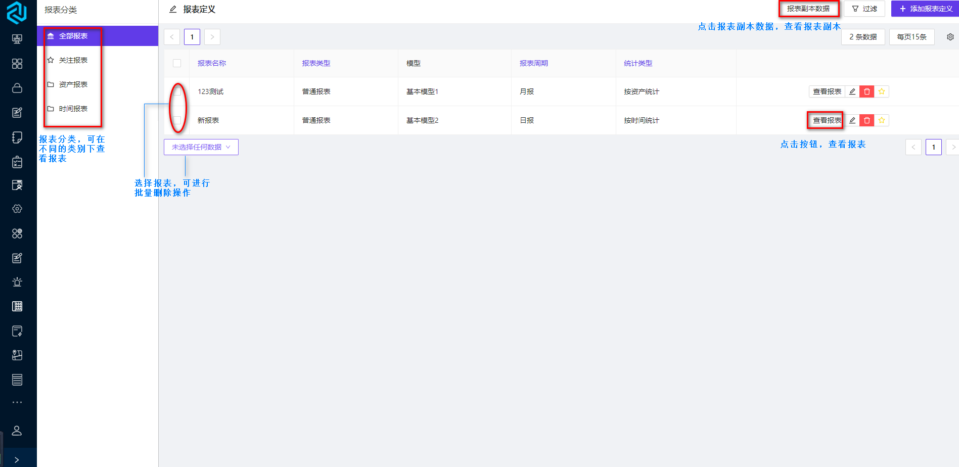Open the highlighted abacus report sidebar icon

(17, 306)
